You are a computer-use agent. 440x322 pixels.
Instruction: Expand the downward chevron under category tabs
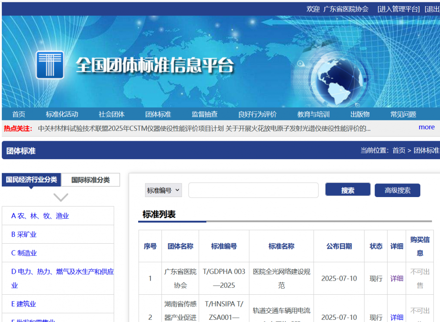coord(61,197)
